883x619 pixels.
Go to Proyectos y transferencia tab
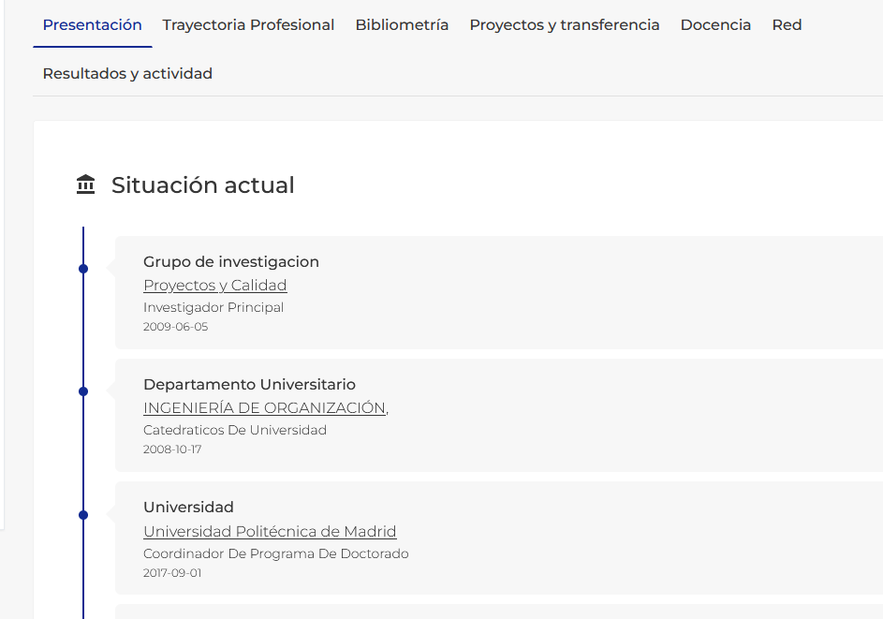[565, 24]
